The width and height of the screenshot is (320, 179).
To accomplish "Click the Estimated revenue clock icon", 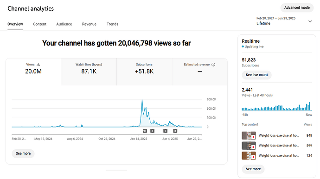I will (213, 65).
